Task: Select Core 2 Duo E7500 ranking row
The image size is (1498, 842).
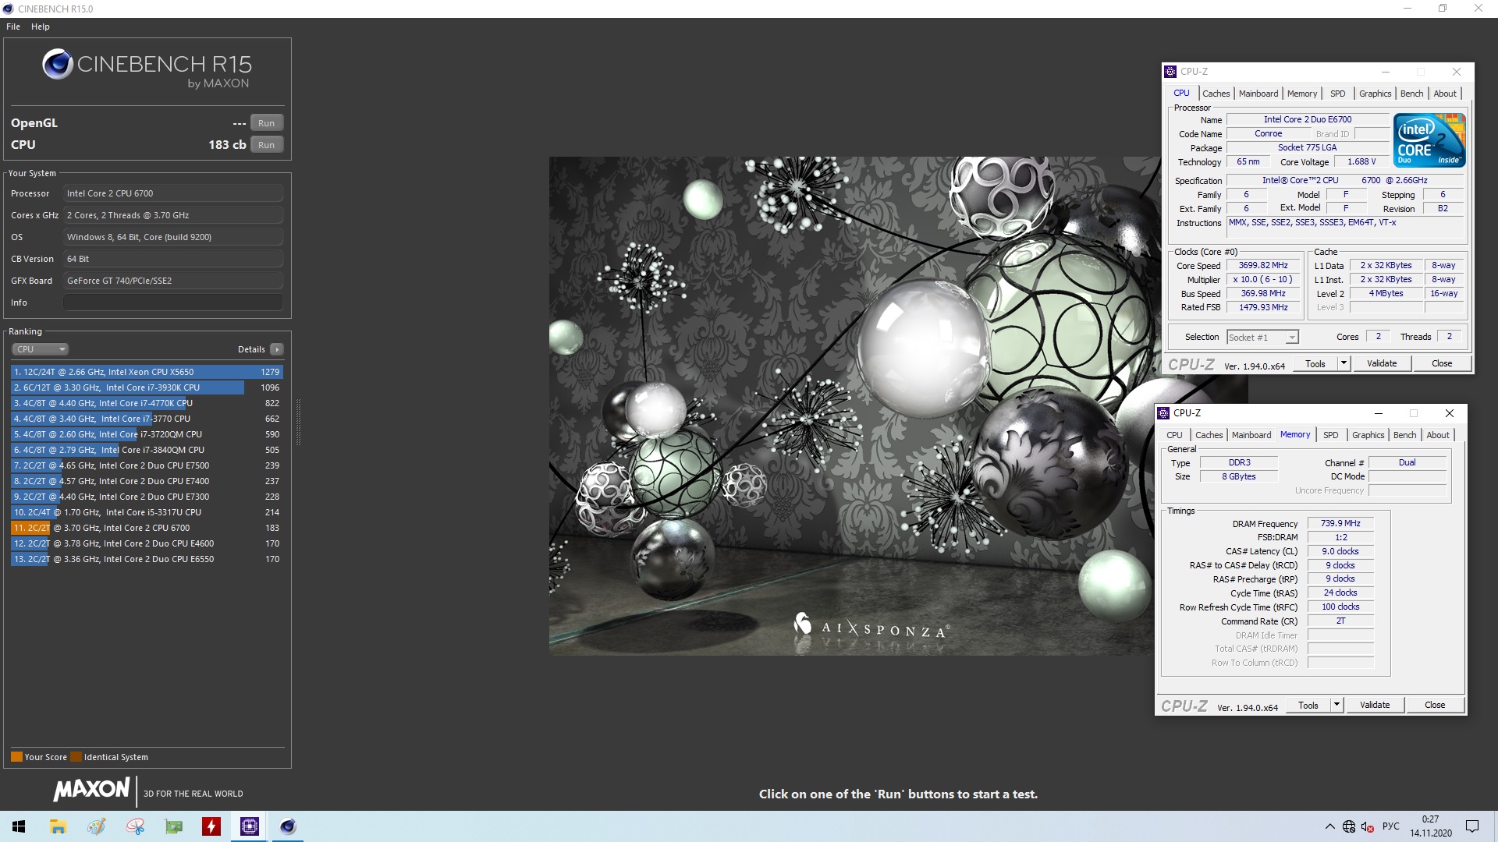Action: 147,465
